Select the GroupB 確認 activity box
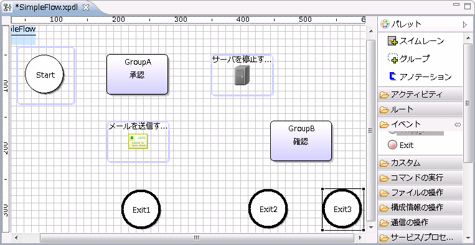Screen dimensions: 475x245 point(301,141)
